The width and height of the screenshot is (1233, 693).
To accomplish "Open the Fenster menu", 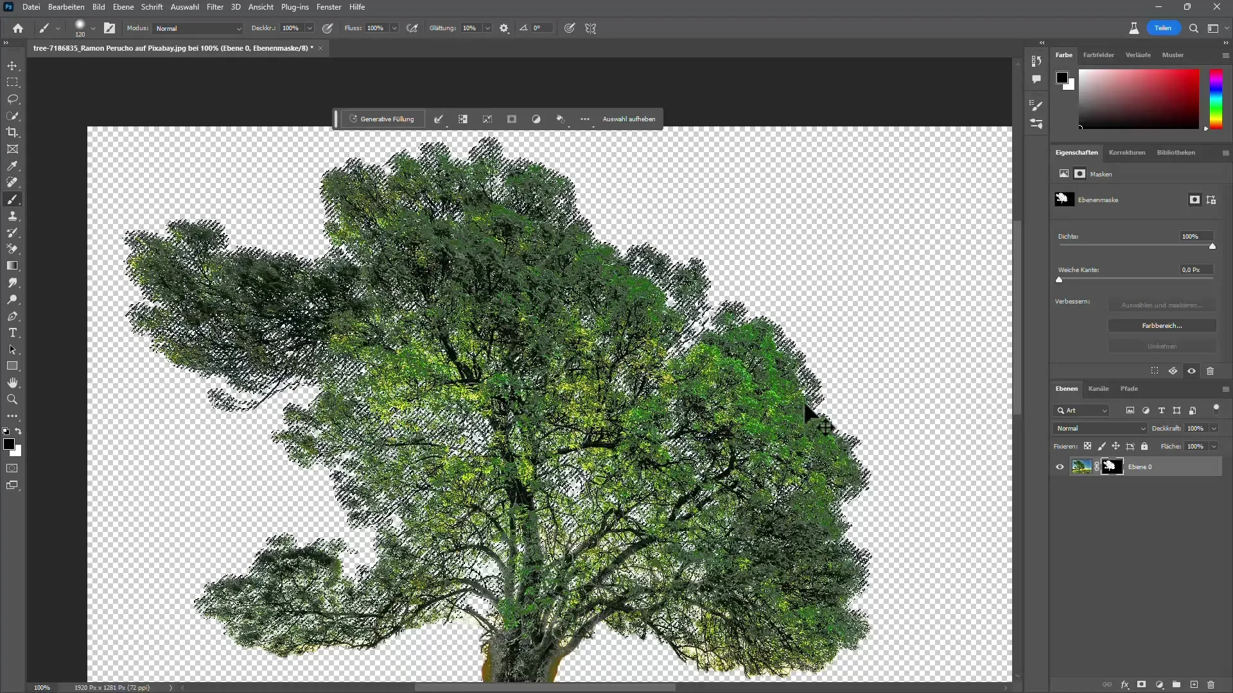I will pyautogui.click(x=329, y=7).
